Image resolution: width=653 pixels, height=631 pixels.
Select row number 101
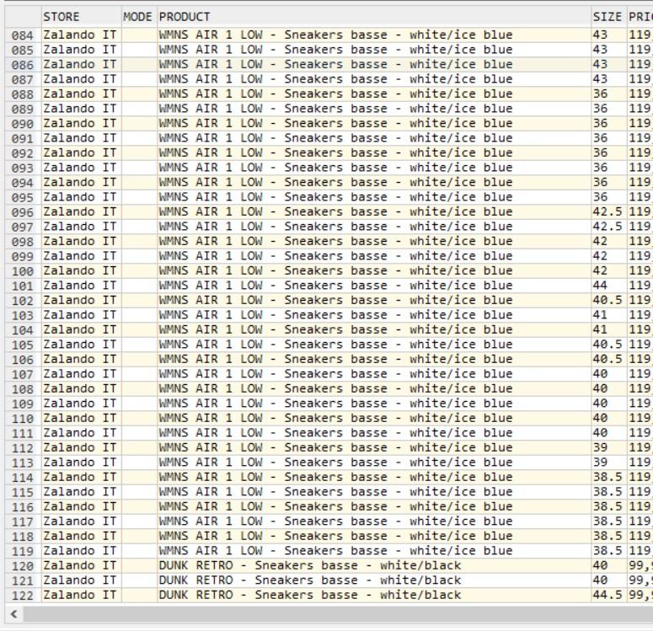(23, 286)
